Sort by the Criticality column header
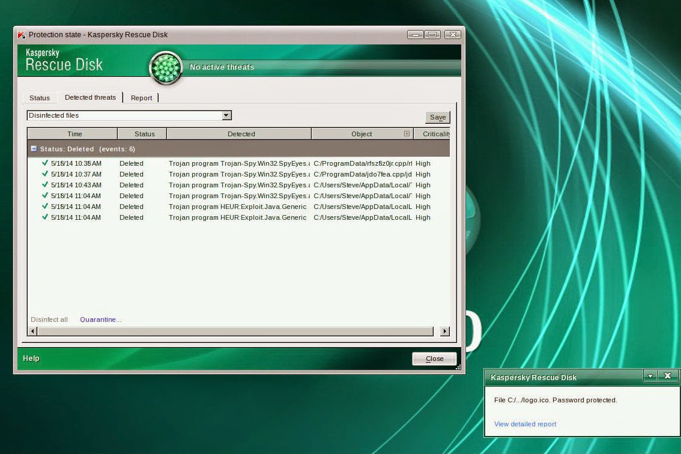The width and height of the screenshot is (681, 454). [x=432, y=134]
